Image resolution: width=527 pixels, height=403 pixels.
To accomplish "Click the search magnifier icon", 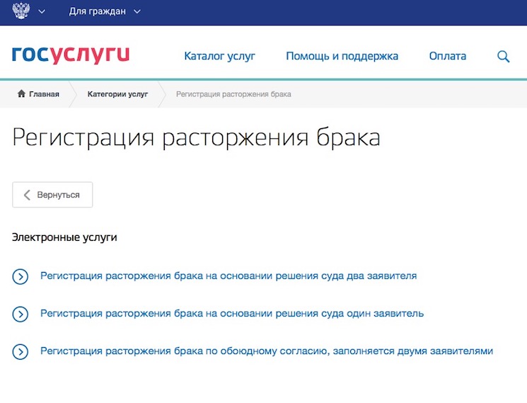I will coord(503,57).
